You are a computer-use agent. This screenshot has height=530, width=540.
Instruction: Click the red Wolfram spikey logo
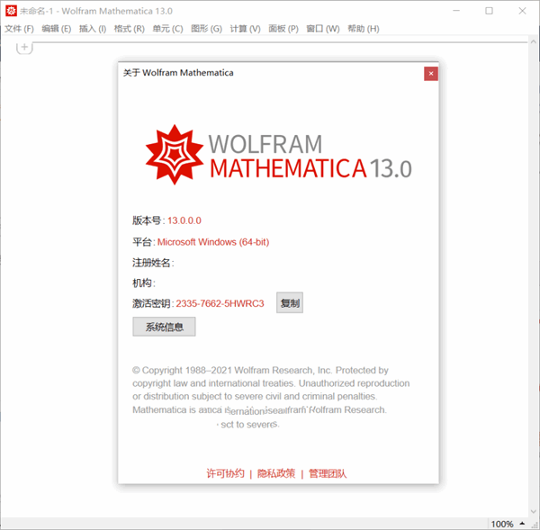175,155
